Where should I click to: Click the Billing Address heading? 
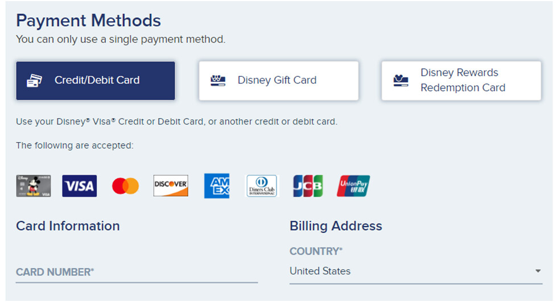coord(336,226)
